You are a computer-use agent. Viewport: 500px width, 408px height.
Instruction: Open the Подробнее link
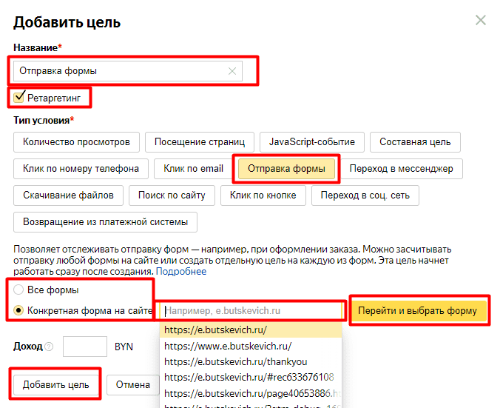click(x=181, y=272)
